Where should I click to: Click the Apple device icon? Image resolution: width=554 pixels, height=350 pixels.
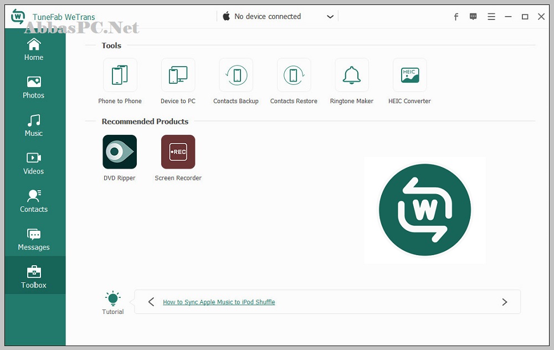pos(226,16)
